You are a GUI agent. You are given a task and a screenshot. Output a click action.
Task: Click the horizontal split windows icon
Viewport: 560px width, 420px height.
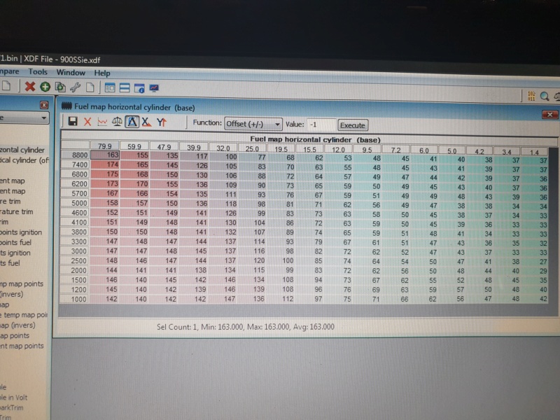click(x=125, y=88)
